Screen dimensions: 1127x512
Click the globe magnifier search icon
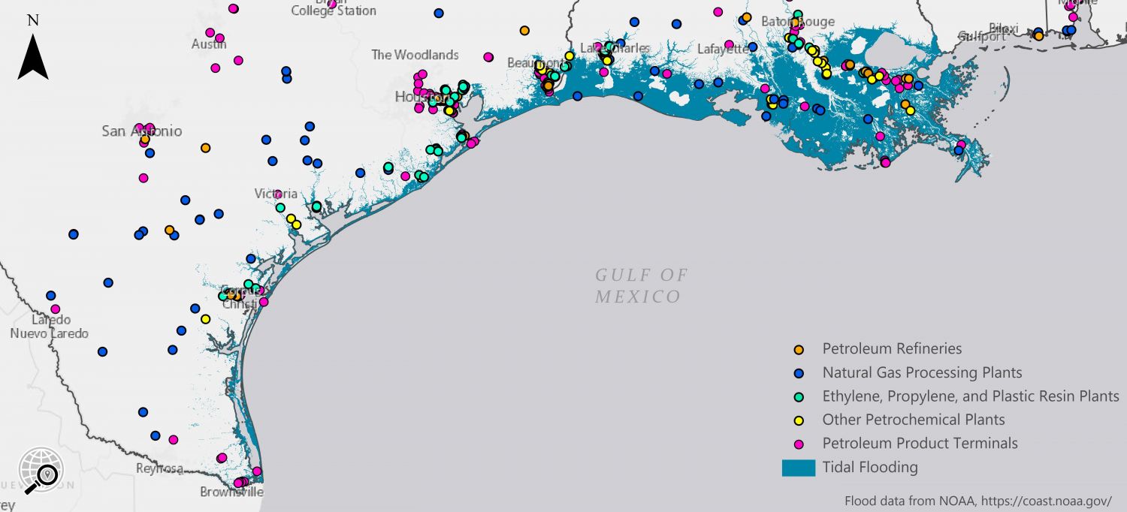pyautogui.click(x=41, y=470)
